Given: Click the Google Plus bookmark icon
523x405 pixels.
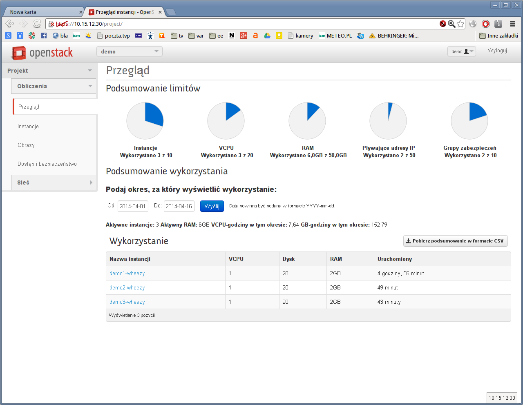Looking at the screenshot, I should tap(244, 36).
